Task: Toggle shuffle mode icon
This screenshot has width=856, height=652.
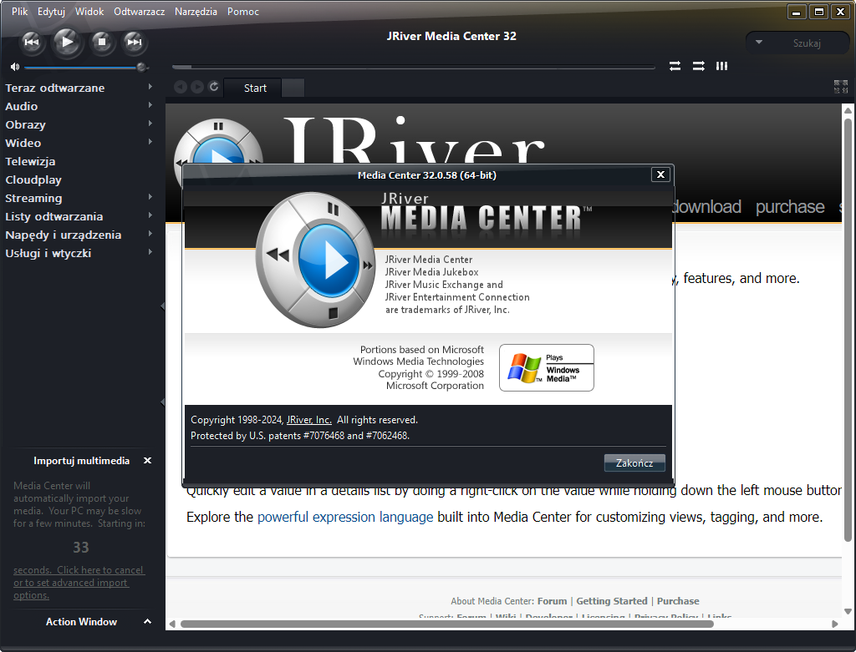Action: click(x=698, y=66)
